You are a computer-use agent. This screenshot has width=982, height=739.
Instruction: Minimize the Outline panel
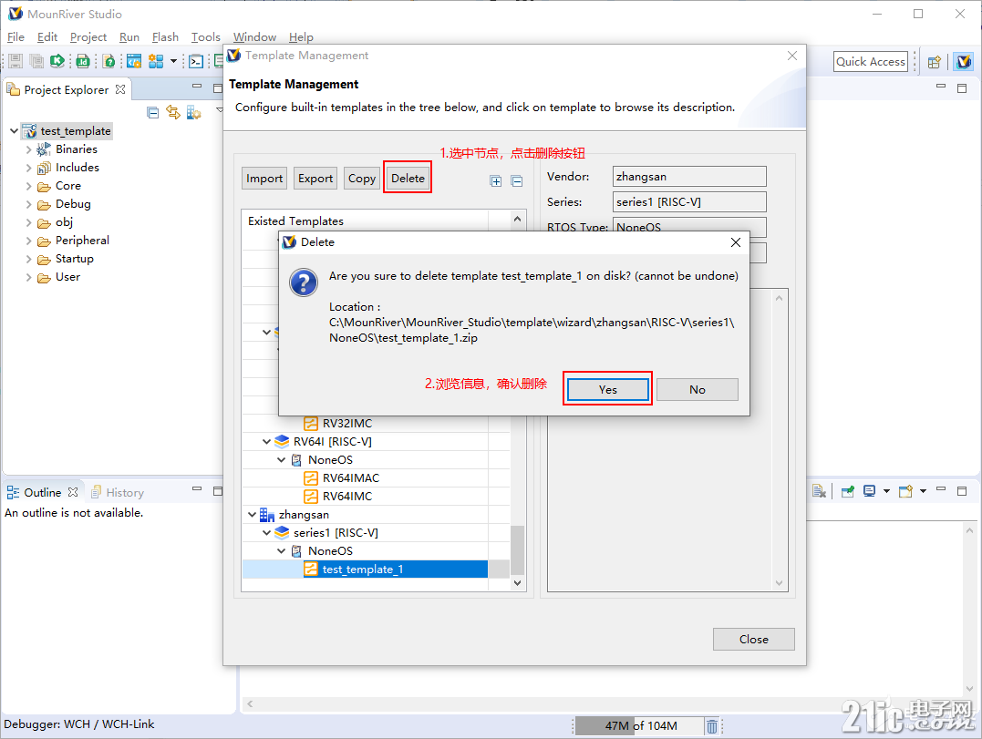pyautogui.click(x=197, y=488)
